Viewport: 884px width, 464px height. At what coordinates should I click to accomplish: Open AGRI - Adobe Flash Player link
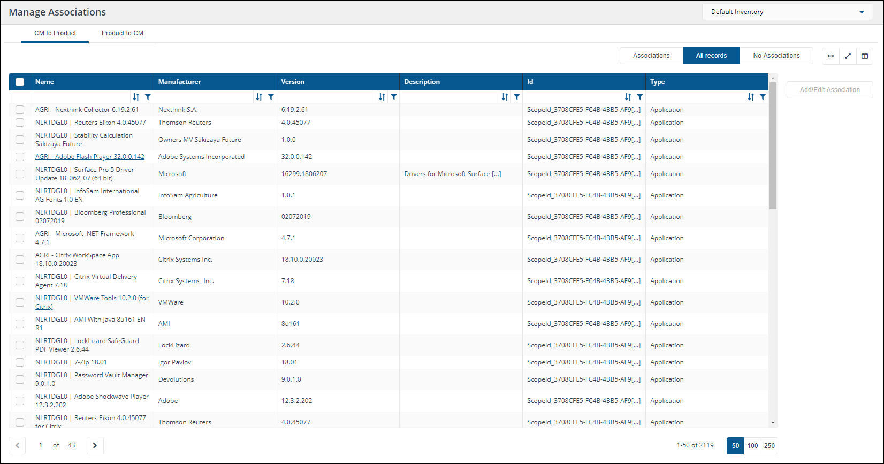click(90, 157)
